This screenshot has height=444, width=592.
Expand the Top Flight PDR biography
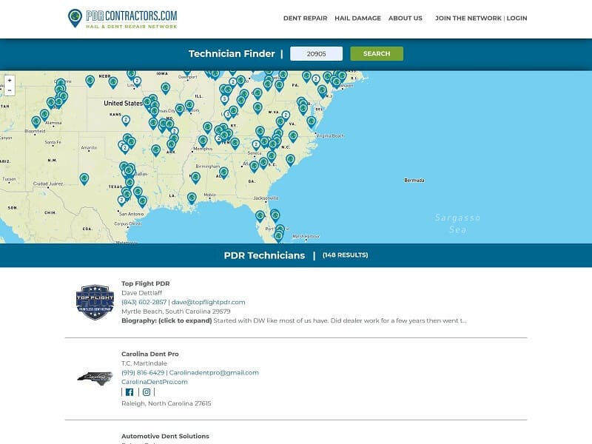166,320
